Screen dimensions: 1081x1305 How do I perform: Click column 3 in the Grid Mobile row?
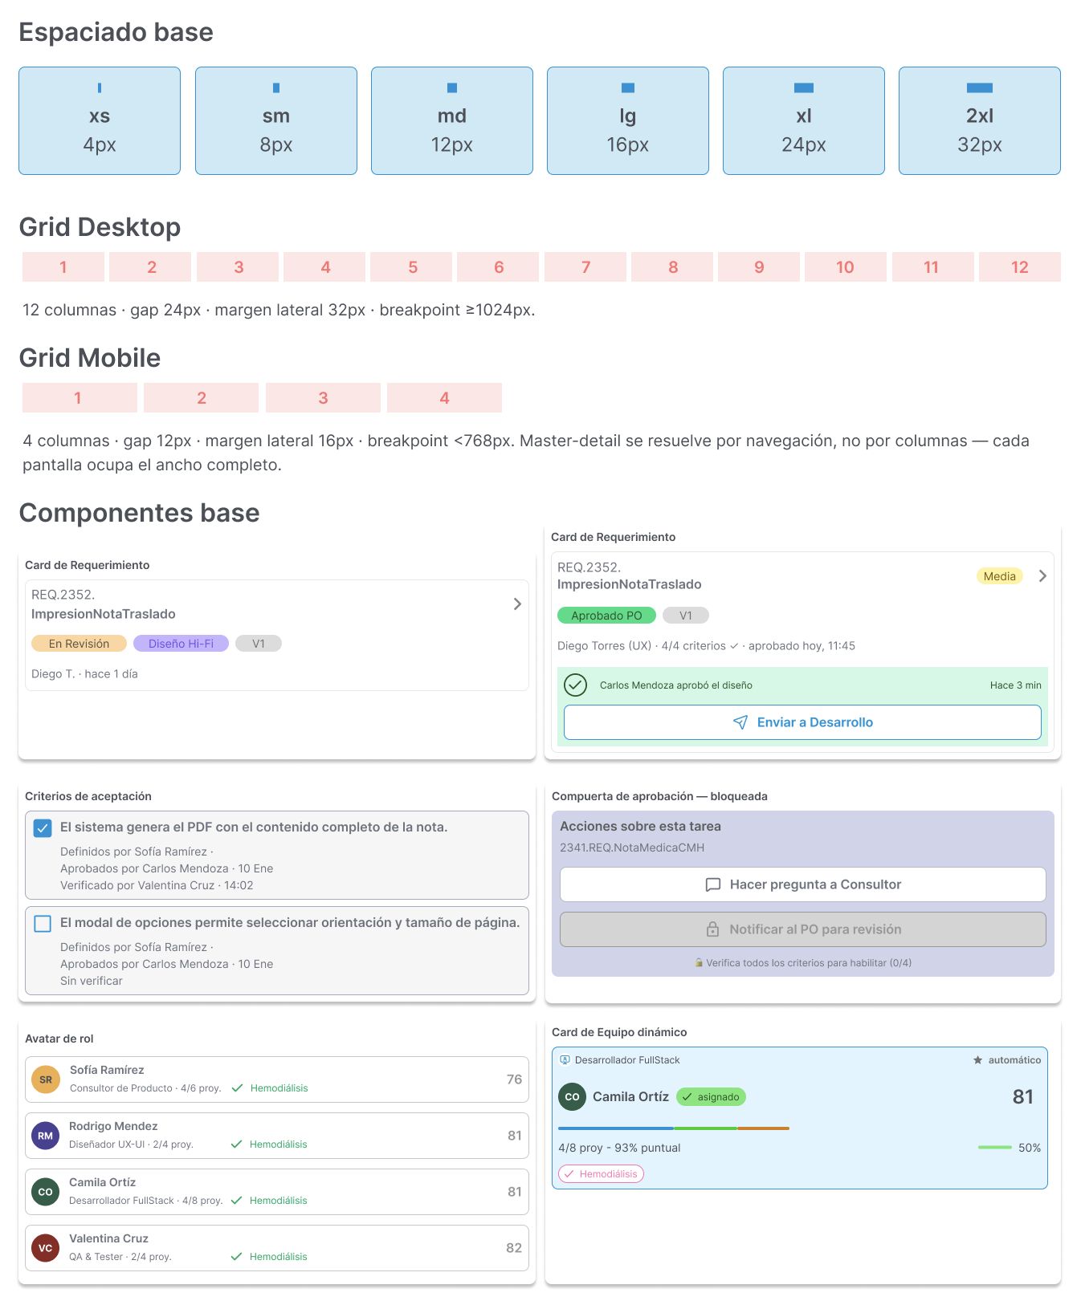pyautogui.click(x=323, y=398)
